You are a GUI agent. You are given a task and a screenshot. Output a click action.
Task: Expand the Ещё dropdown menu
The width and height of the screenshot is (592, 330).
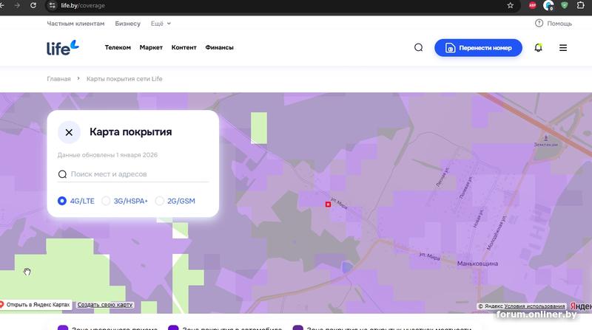[161, 24]
